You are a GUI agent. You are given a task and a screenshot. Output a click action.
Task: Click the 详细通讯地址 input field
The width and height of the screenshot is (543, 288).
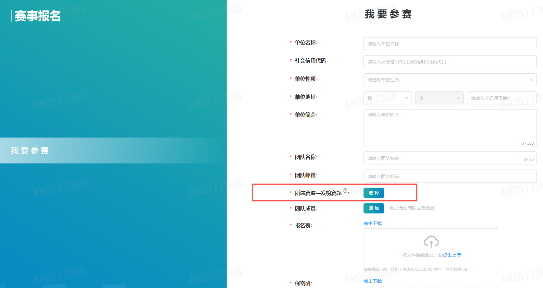[x=502, y=98]
